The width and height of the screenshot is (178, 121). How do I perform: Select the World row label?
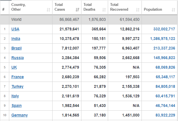[x=16, y=19]
